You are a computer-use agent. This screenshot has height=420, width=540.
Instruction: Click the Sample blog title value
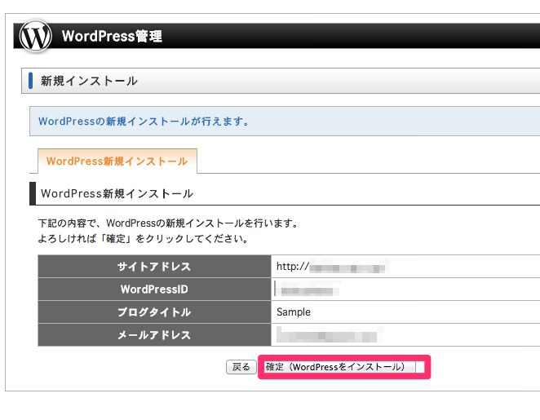[x=294, y=312]
